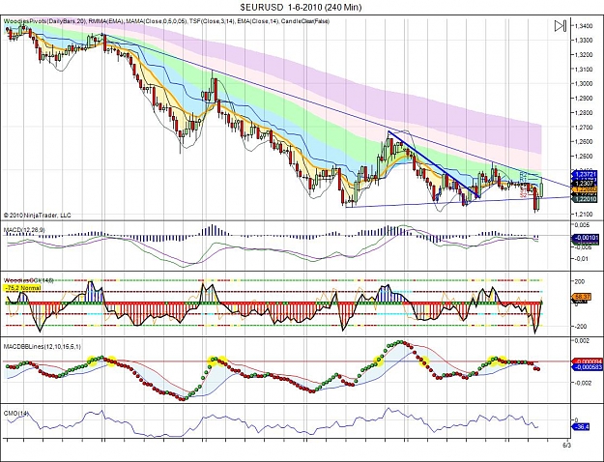Click the R2 pivot level label

click(523, 175)
